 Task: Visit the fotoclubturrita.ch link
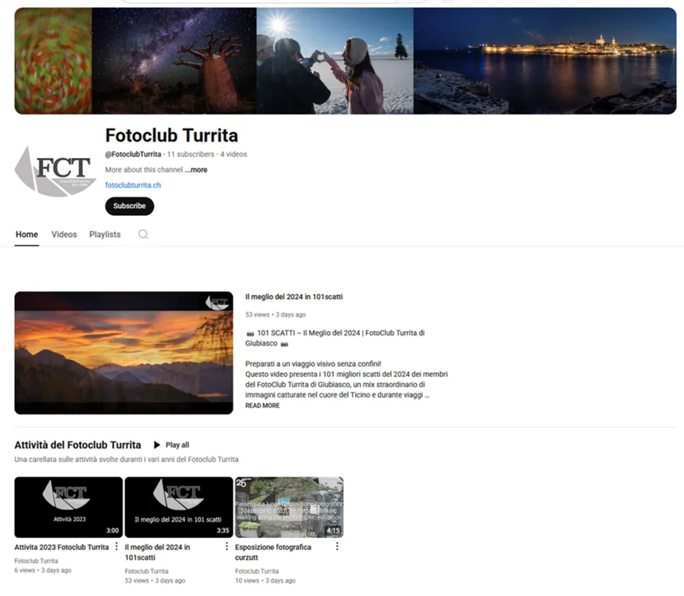click(x=133, y=185)
